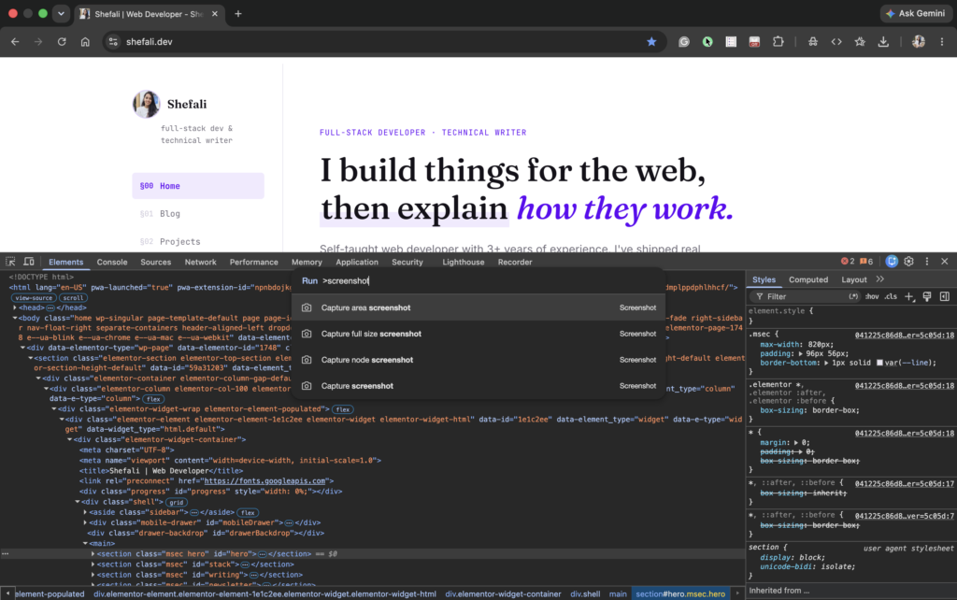
Task: Open the Console tab
Action: coord(112,262)
